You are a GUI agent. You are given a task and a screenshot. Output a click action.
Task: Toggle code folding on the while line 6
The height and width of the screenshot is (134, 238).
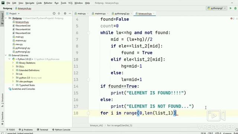point(89,33)
